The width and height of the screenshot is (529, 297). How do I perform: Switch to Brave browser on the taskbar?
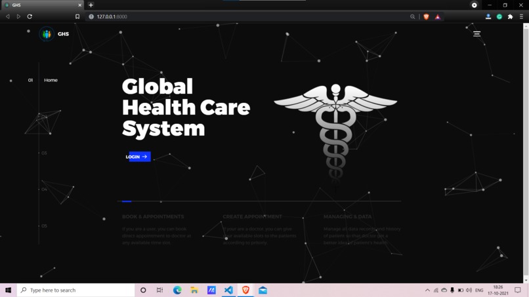[x=245, y=290]
